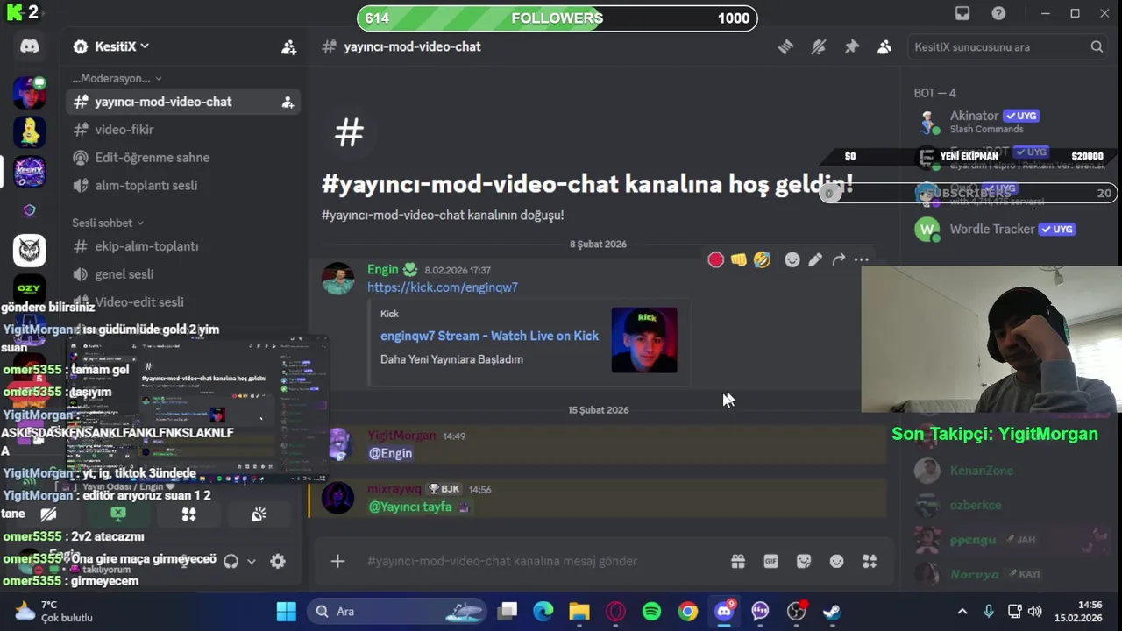The height and width of the screenshot is (631, 1122).
Task: Open the soundboard in voice panel
Action: [259, 514]
